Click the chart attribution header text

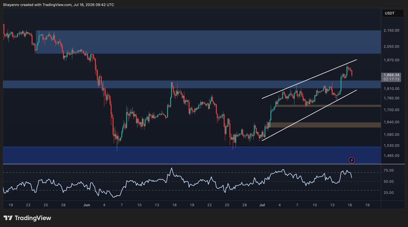(x=58, y=5)
